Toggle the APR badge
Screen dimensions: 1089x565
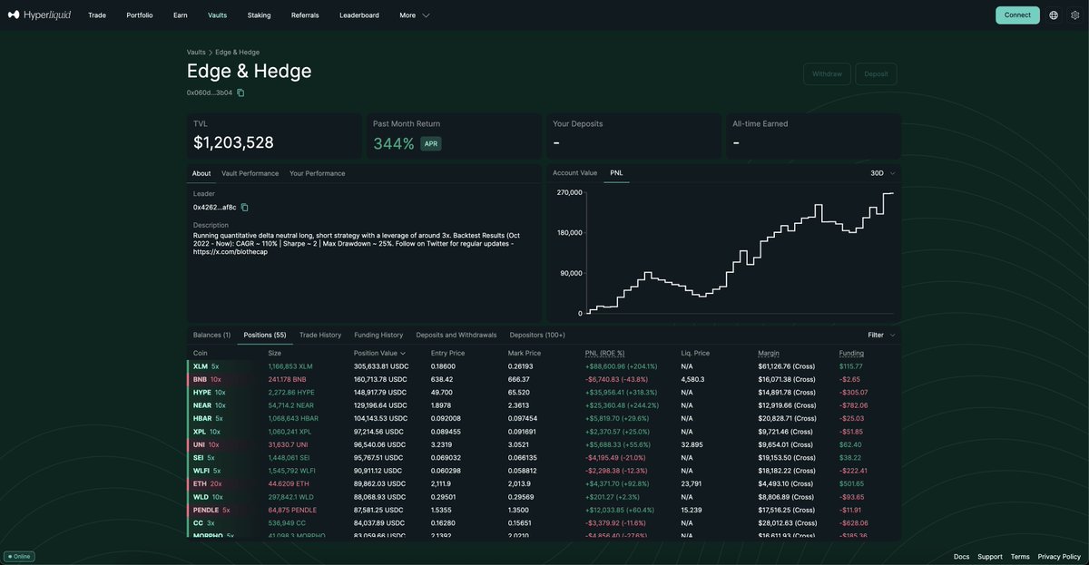(x=431, y=143)
